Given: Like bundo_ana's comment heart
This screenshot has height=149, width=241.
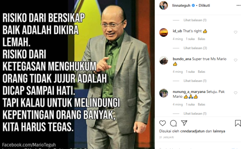Looking at the screenshot, I should click(236, 60).
